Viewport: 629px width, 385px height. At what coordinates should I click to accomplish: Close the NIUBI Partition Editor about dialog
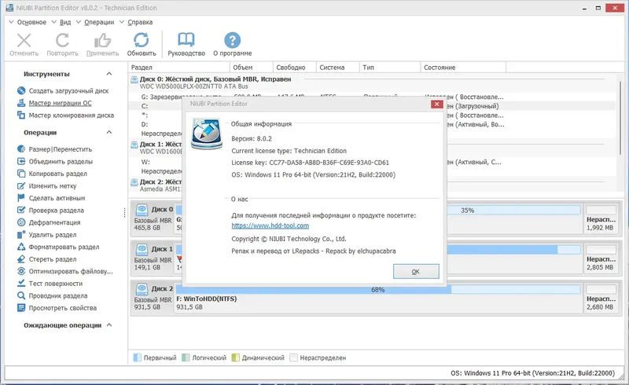pyautogui.click(x=436, y=104)
